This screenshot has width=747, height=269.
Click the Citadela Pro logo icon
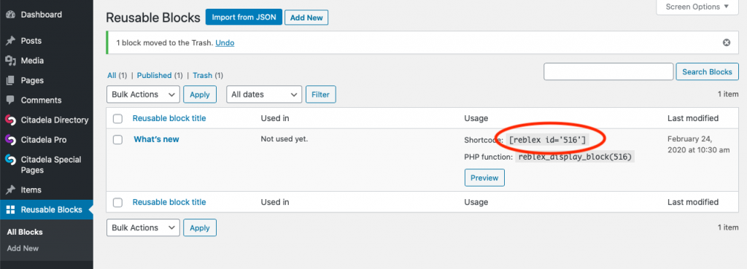(10, 140)
